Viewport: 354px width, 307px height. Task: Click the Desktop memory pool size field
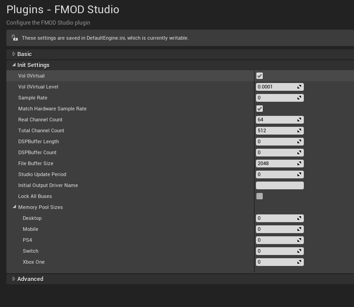(280, 218)
